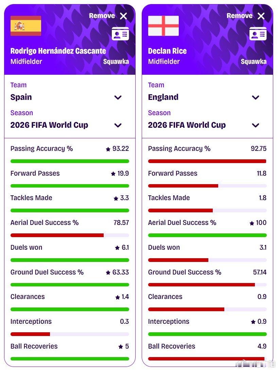Click star icon beside Rodri's Passing Accuracy 93.22
Image resolution: width=278 pixels, height=371 pixels.
point(108,149)
